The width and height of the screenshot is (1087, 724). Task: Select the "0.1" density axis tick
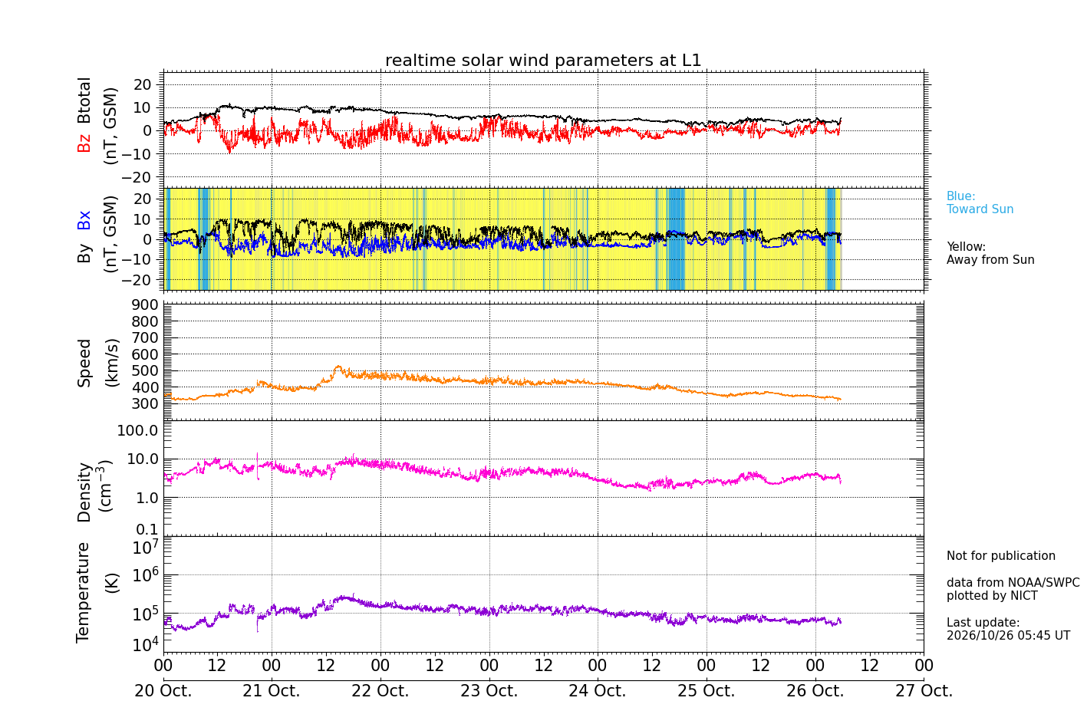tap(147, 529)
